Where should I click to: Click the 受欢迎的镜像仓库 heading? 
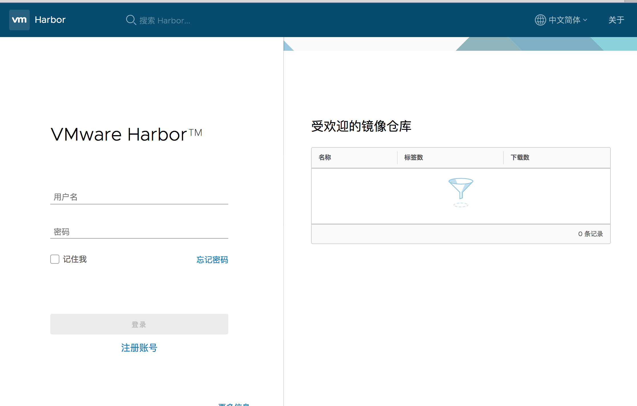(361, 126)
